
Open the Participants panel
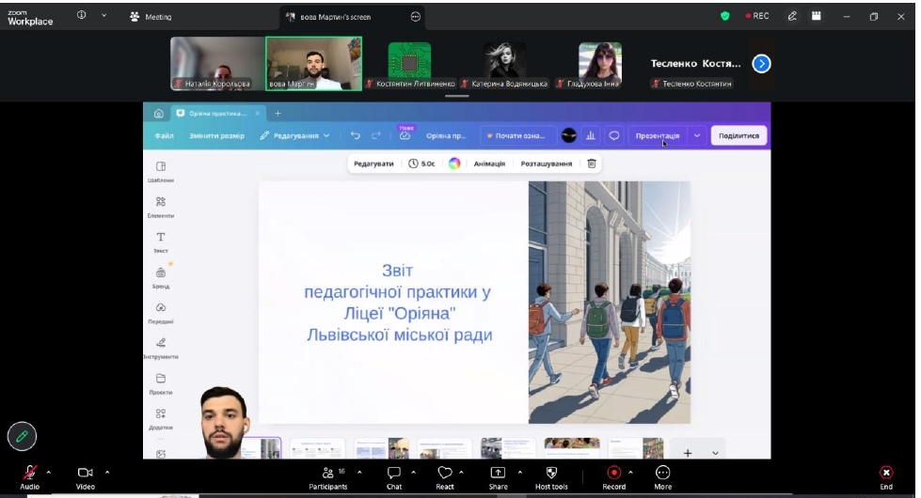[x=327, y=477]
